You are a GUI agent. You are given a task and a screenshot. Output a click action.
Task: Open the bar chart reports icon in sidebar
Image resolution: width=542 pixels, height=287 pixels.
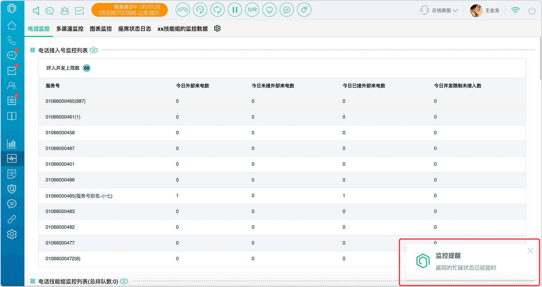pyautogui.click(x=12, y=143)
